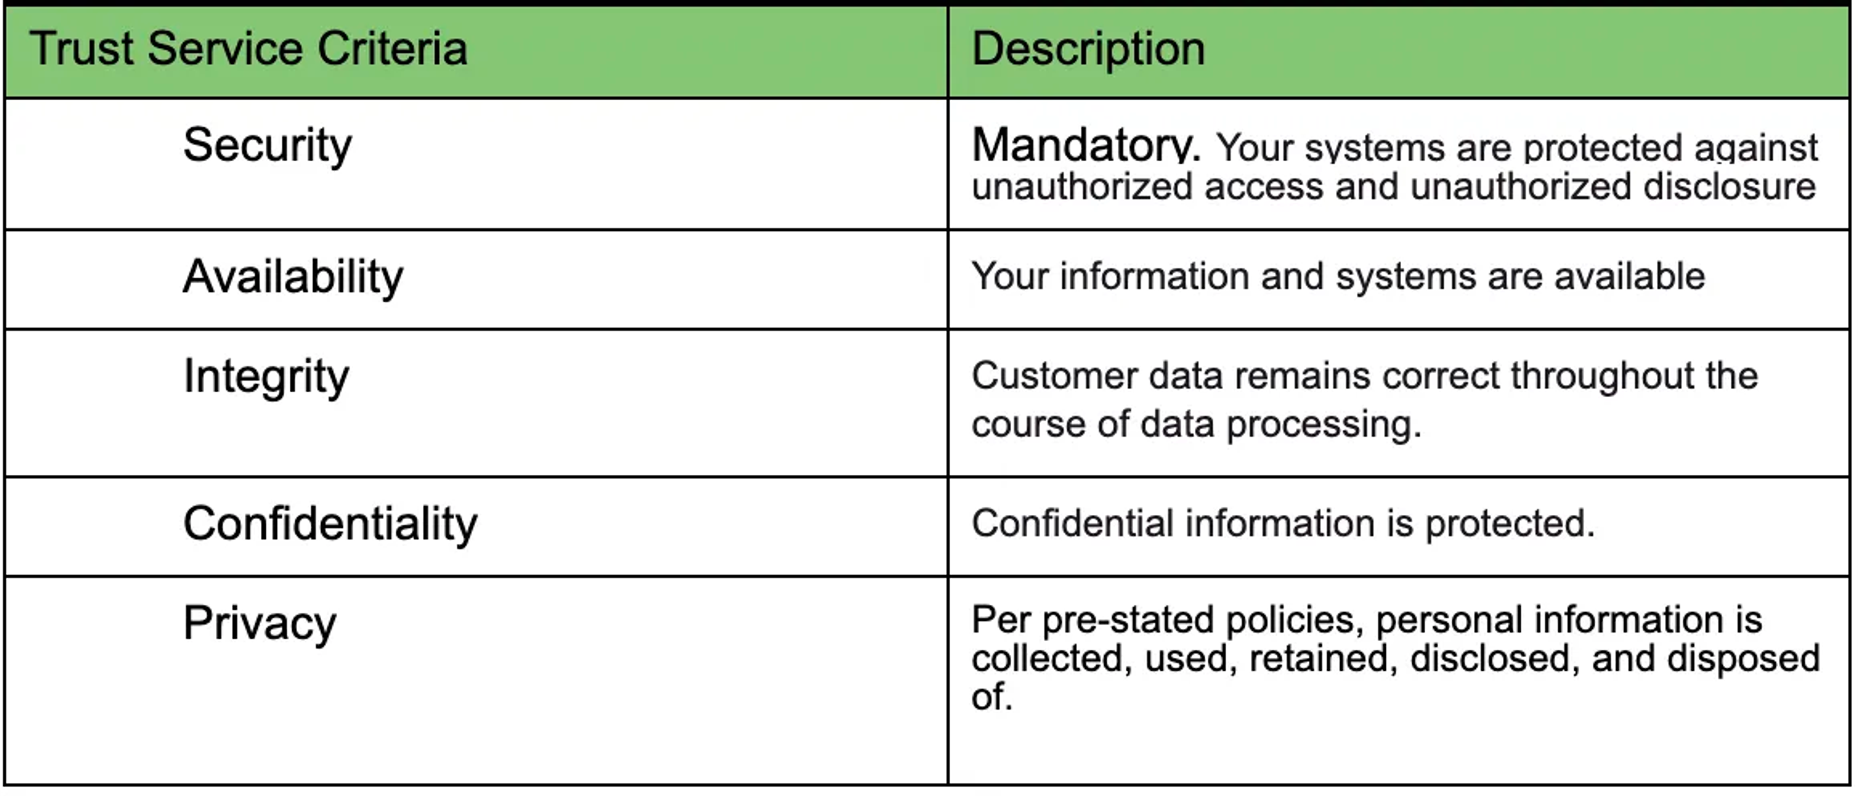Select the Security criteria cell
1858x796 pixels.
coord(476,165)
